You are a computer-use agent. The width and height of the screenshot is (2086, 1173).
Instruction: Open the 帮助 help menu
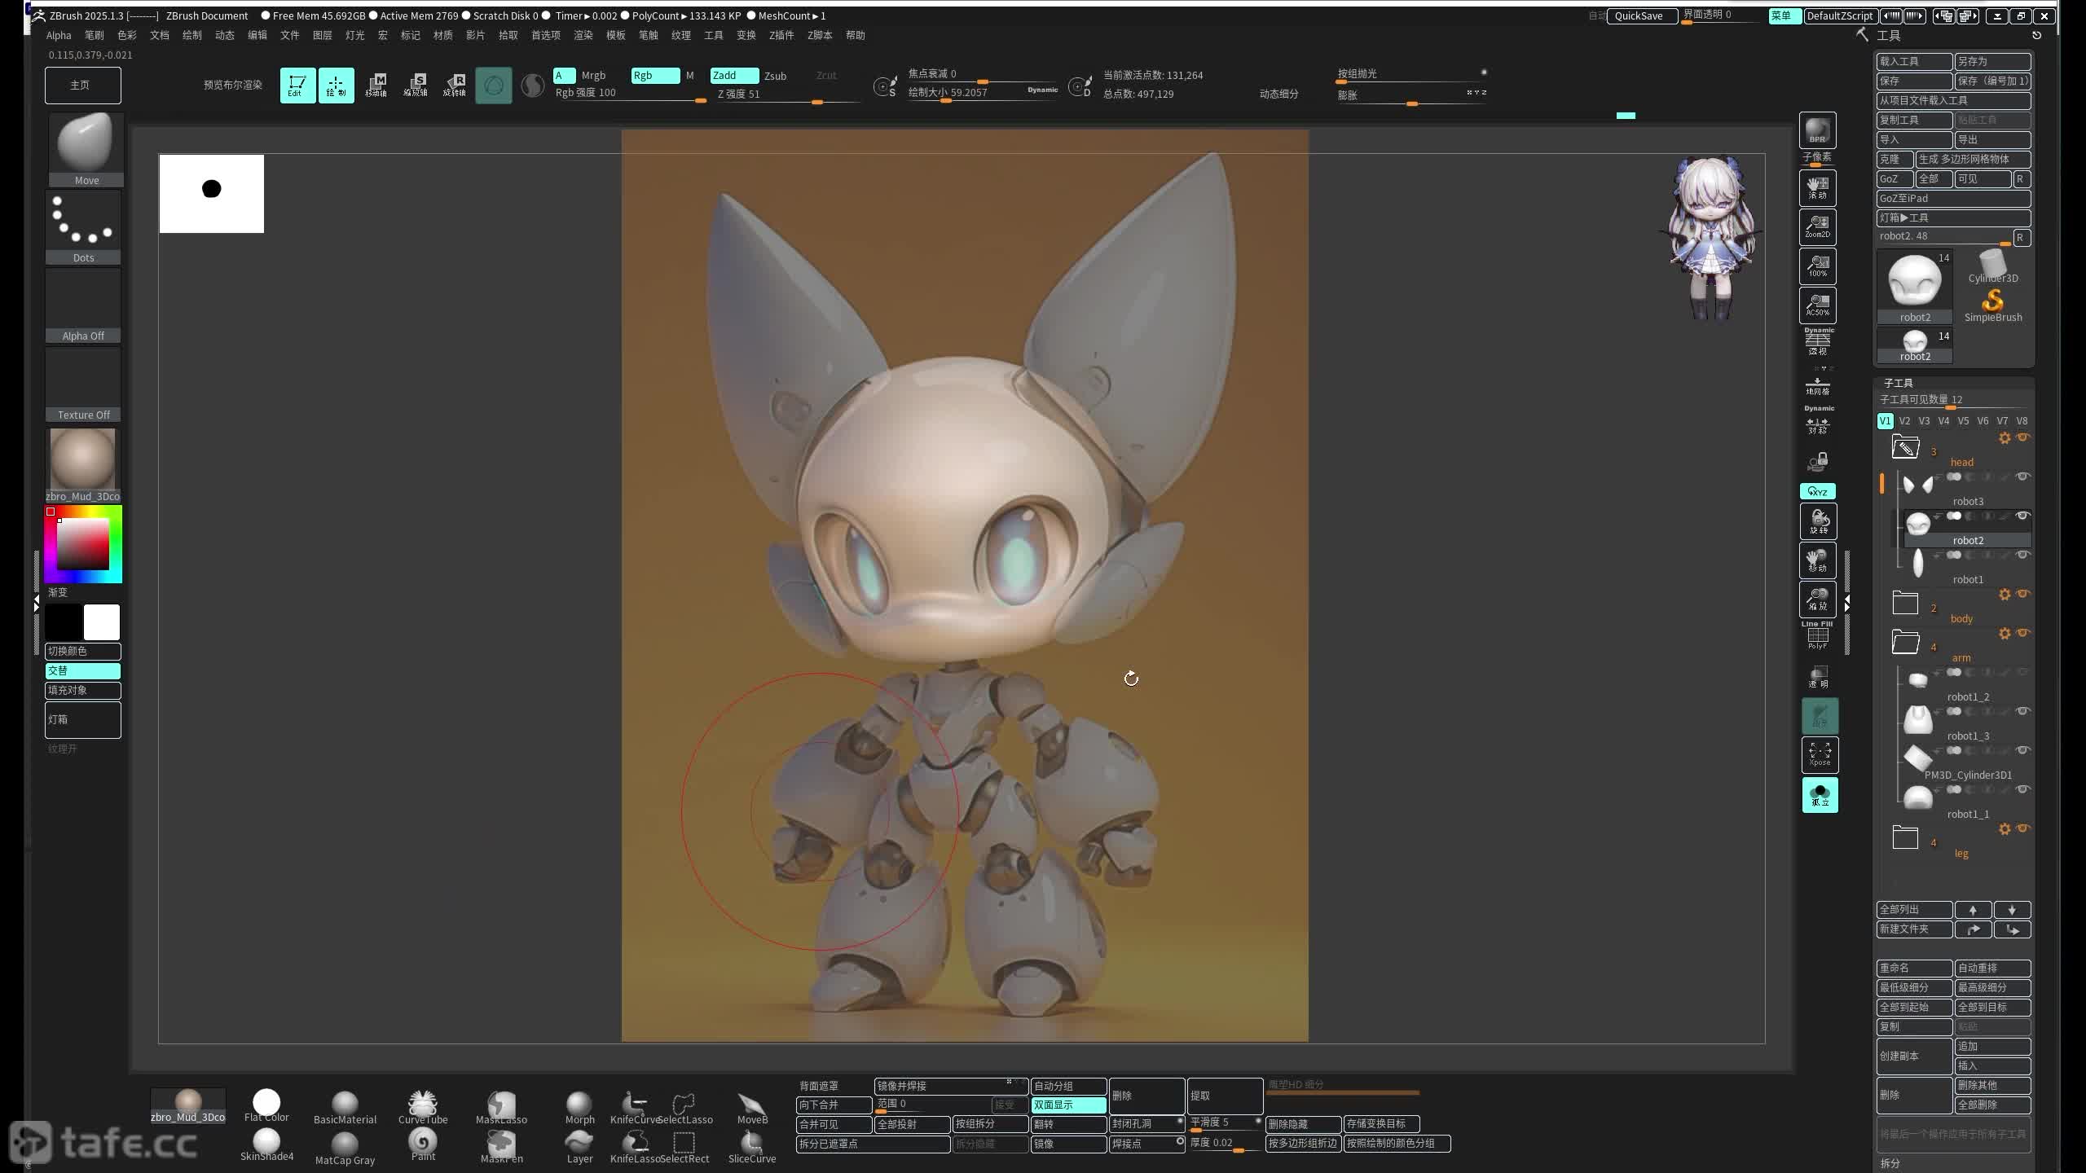(x=855, y=35)
